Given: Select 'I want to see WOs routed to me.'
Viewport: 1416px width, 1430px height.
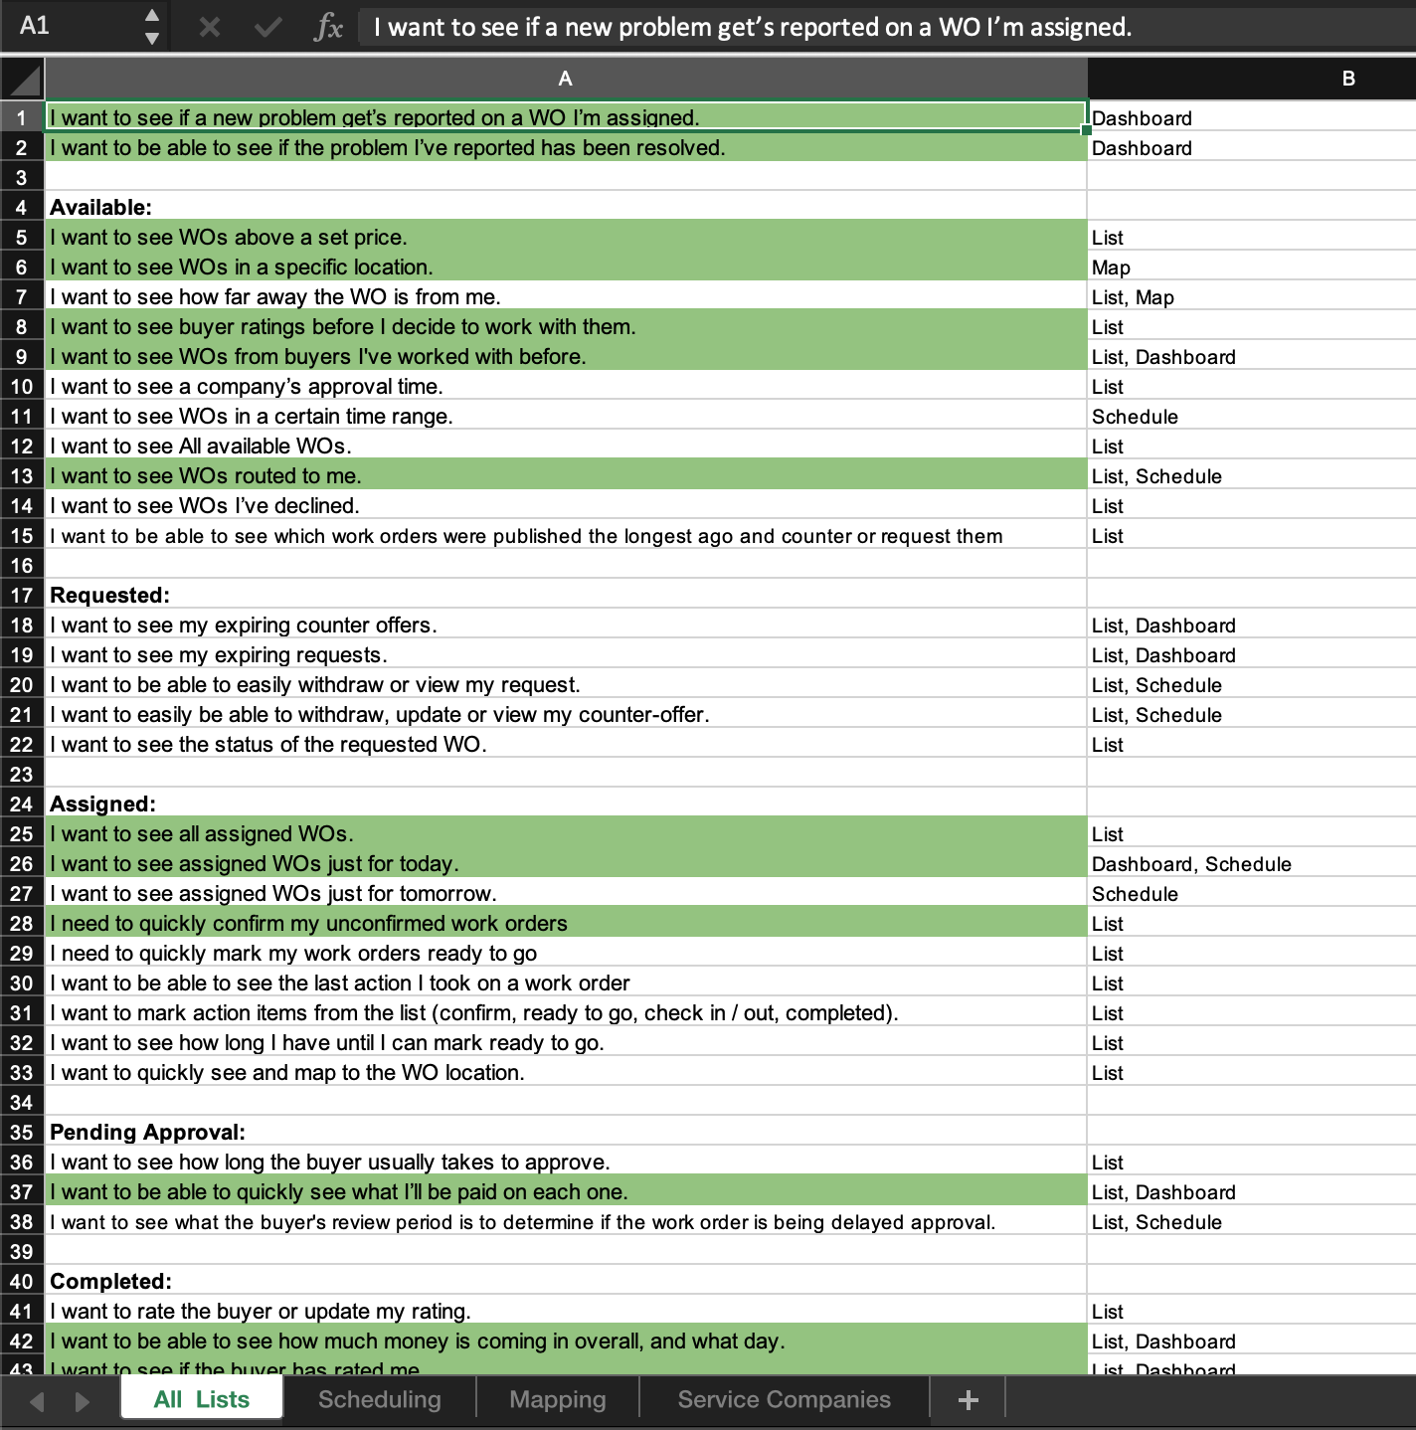Looking at the screenshot, I should coord(566,475).
